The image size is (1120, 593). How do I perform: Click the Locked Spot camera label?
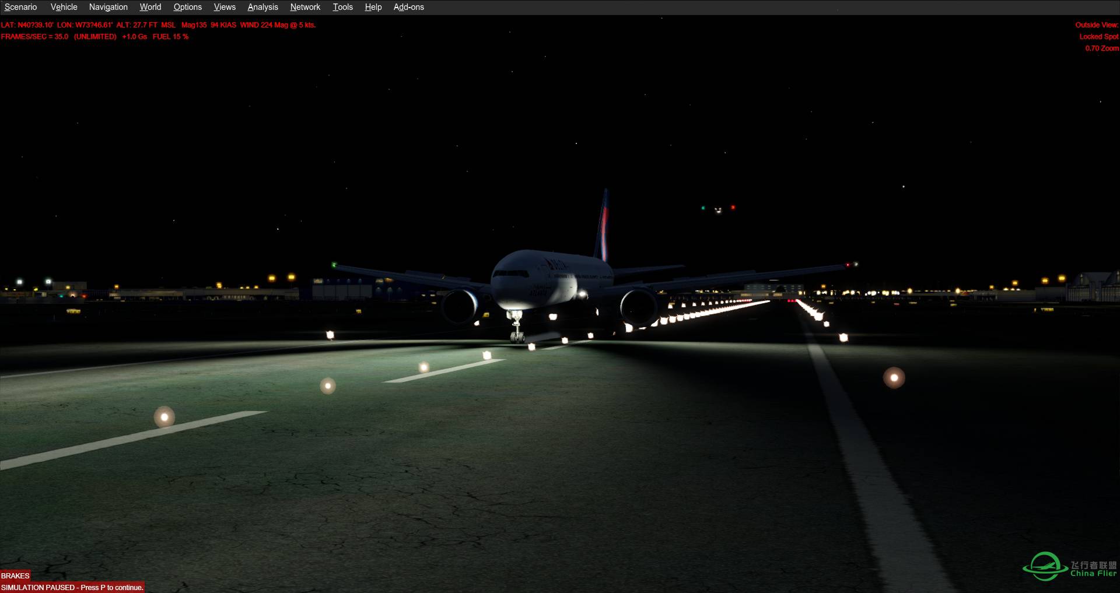click(1098, 36)
